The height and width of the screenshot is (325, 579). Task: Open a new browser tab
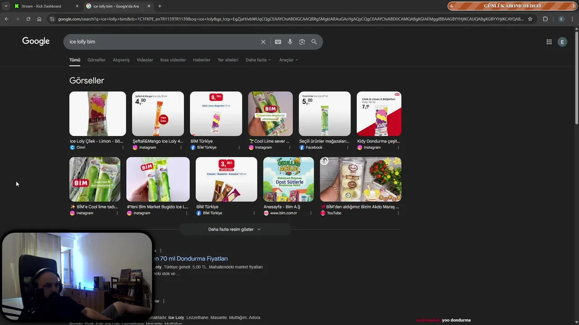click(160, 6)
